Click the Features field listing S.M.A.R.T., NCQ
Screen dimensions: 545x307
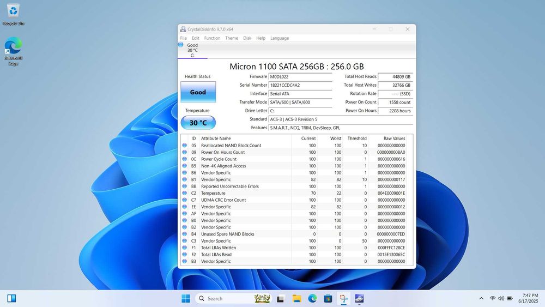(x=341, y=128)
